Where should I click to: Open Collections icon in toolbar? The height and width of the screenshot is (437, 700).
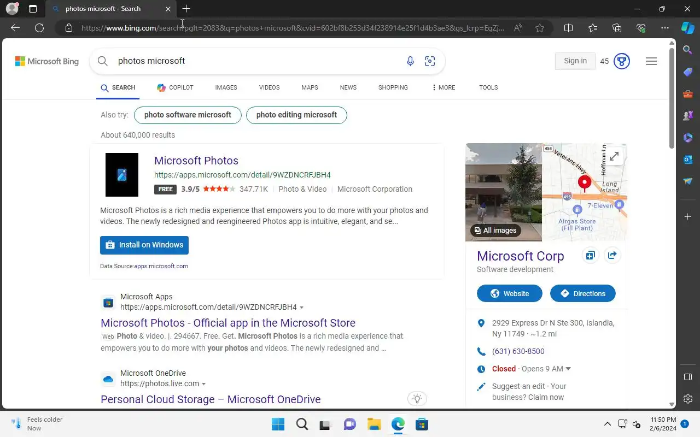(617, 28)
